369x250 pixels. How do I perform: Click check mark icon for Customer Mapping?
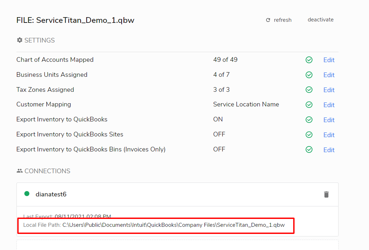pyautogui.click(x=309, y=105)
